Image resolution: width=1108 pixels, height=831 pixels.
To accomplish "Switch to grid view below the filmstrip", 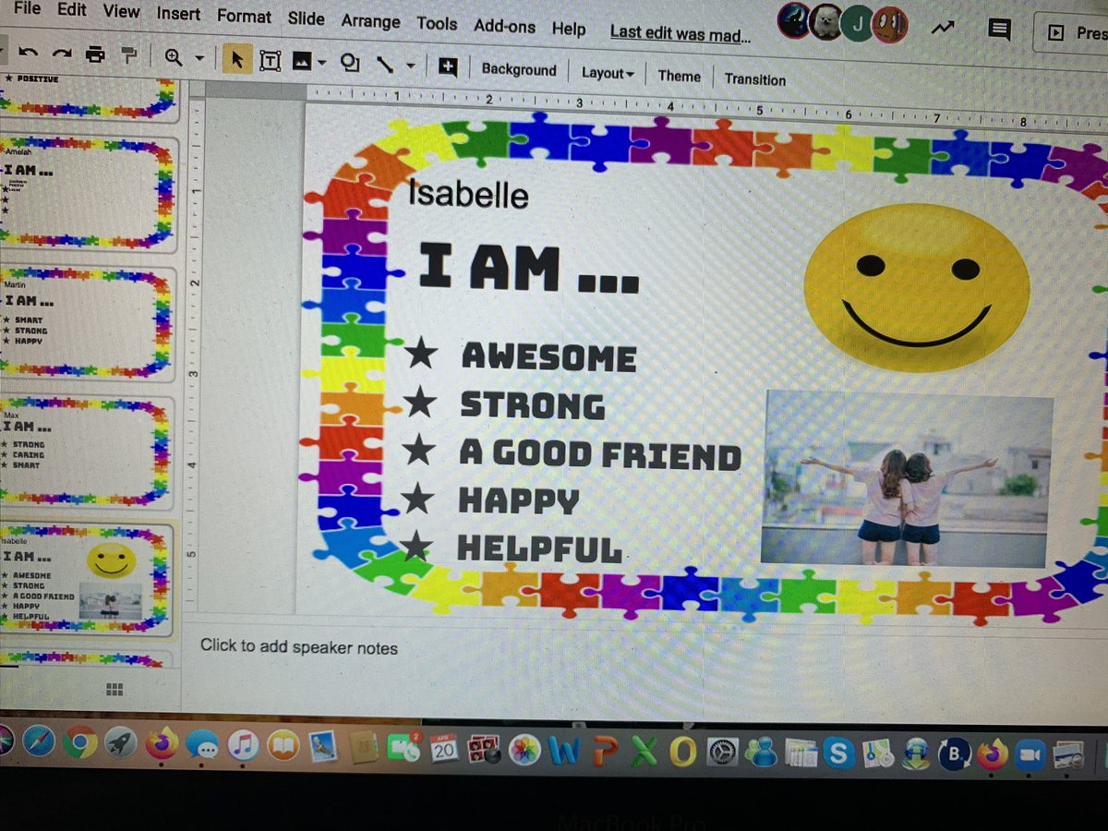I will pyautogui.click(x=115, y=690).
